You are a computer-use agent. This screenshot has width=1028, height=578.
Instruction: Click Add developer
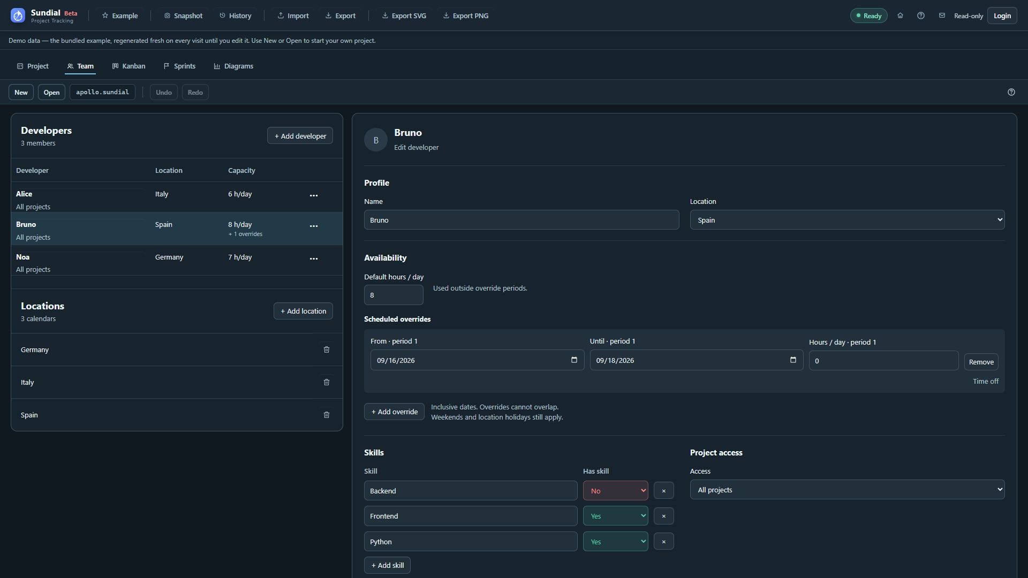pos(300,136)
